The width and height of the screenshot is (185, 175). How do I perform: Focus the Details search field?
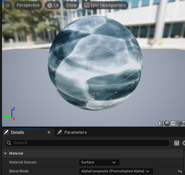tap(87, 143)
